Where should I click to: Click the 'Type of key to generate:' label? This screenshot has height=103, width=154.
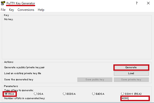[x=19, y=90]
